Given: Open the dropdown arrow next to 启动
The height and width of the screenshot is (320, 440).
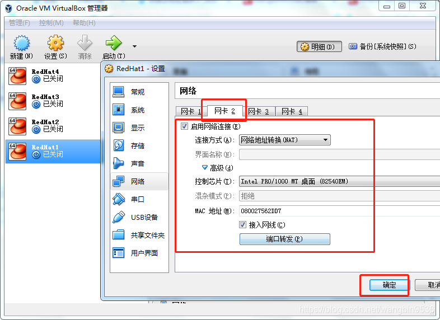Looking at the screenshot, I should [135, 46].
